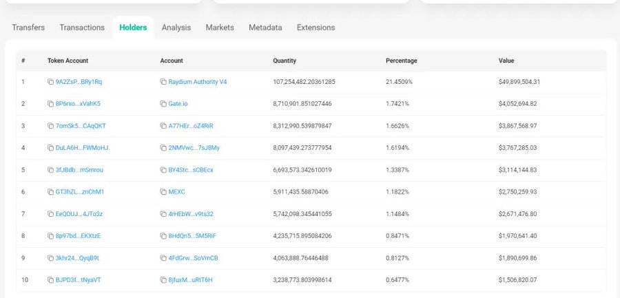Open the Gate.io account page

[178, 104]
